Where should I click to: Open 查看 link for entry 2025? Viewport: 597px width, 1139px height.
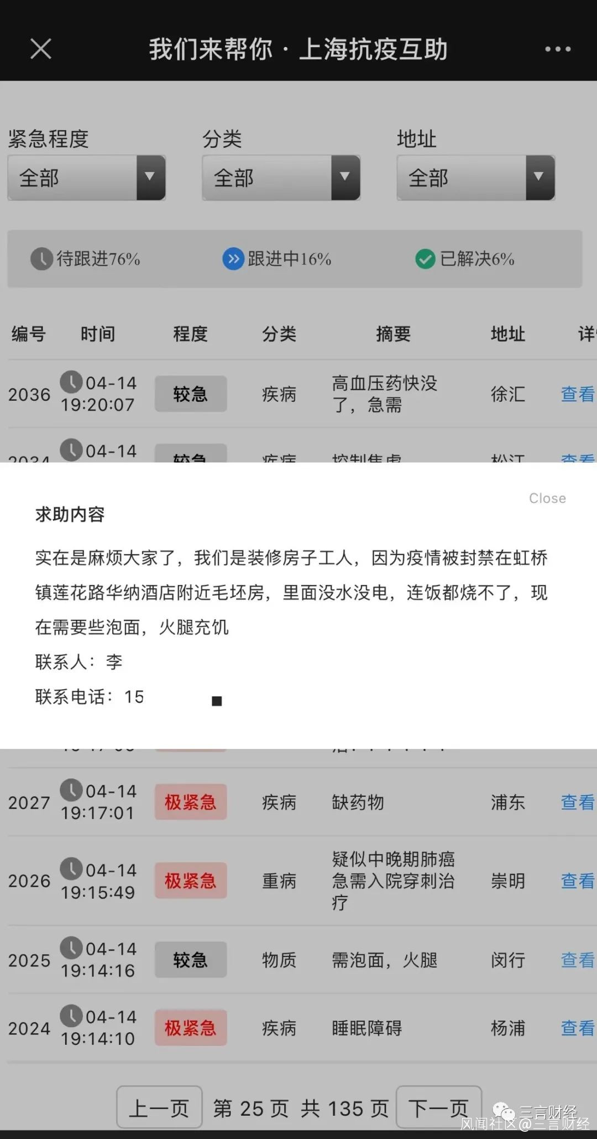578,960
